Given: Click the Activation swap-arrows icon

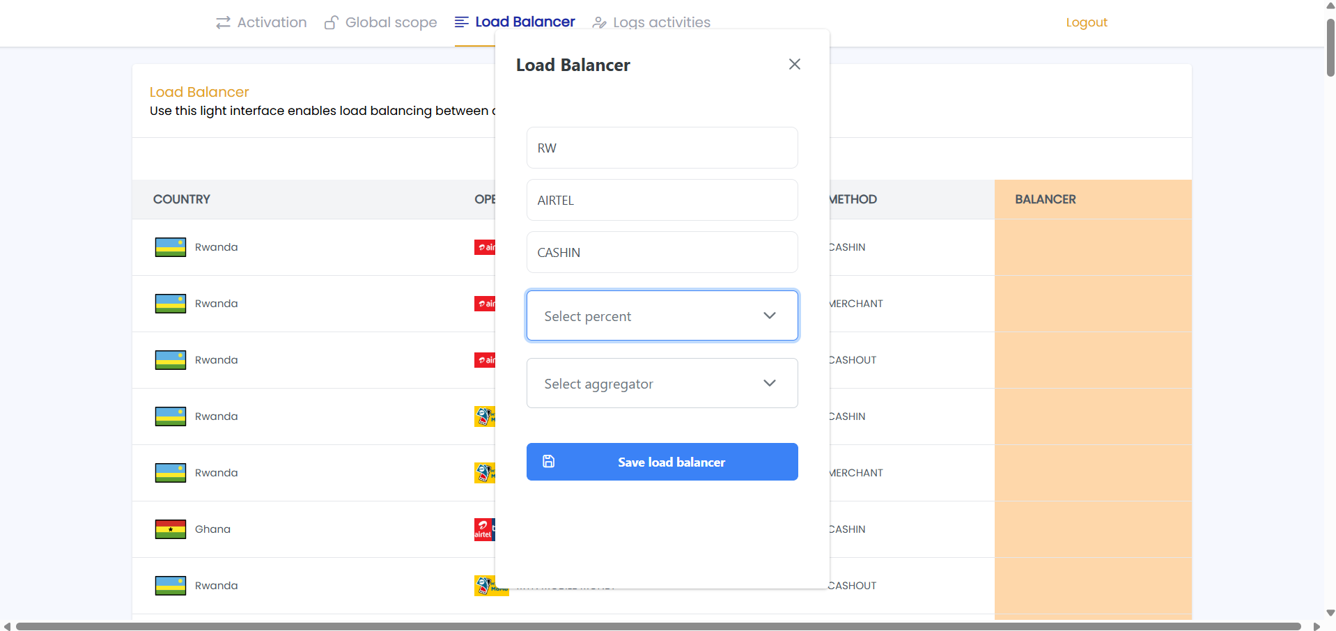Looking at the screenshot, I should (x=222, y=22).
